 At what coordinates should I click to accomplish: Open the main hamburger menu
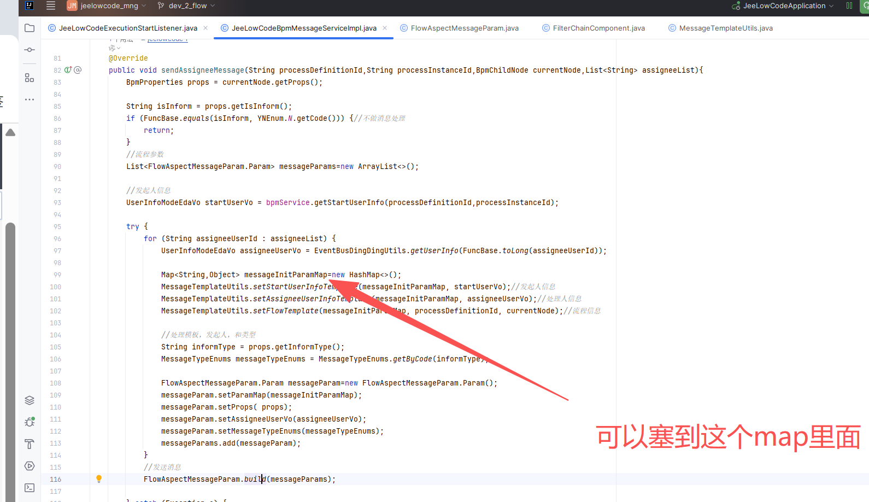[x=51, y=6]
